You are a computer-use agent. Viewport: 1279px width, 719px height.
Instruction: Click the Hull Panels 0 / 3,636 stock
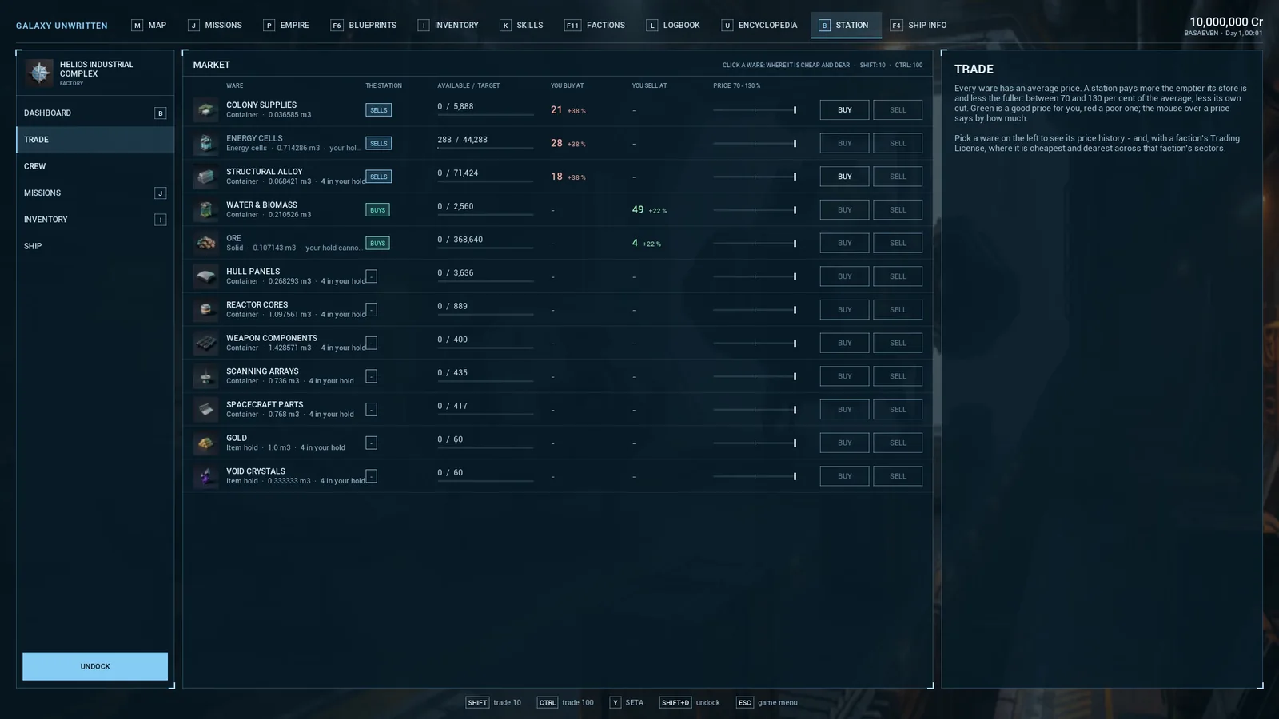click(x=456, y=273)
